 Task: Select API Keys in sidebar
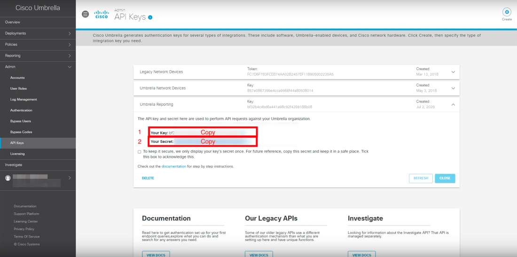click(38, 143)
